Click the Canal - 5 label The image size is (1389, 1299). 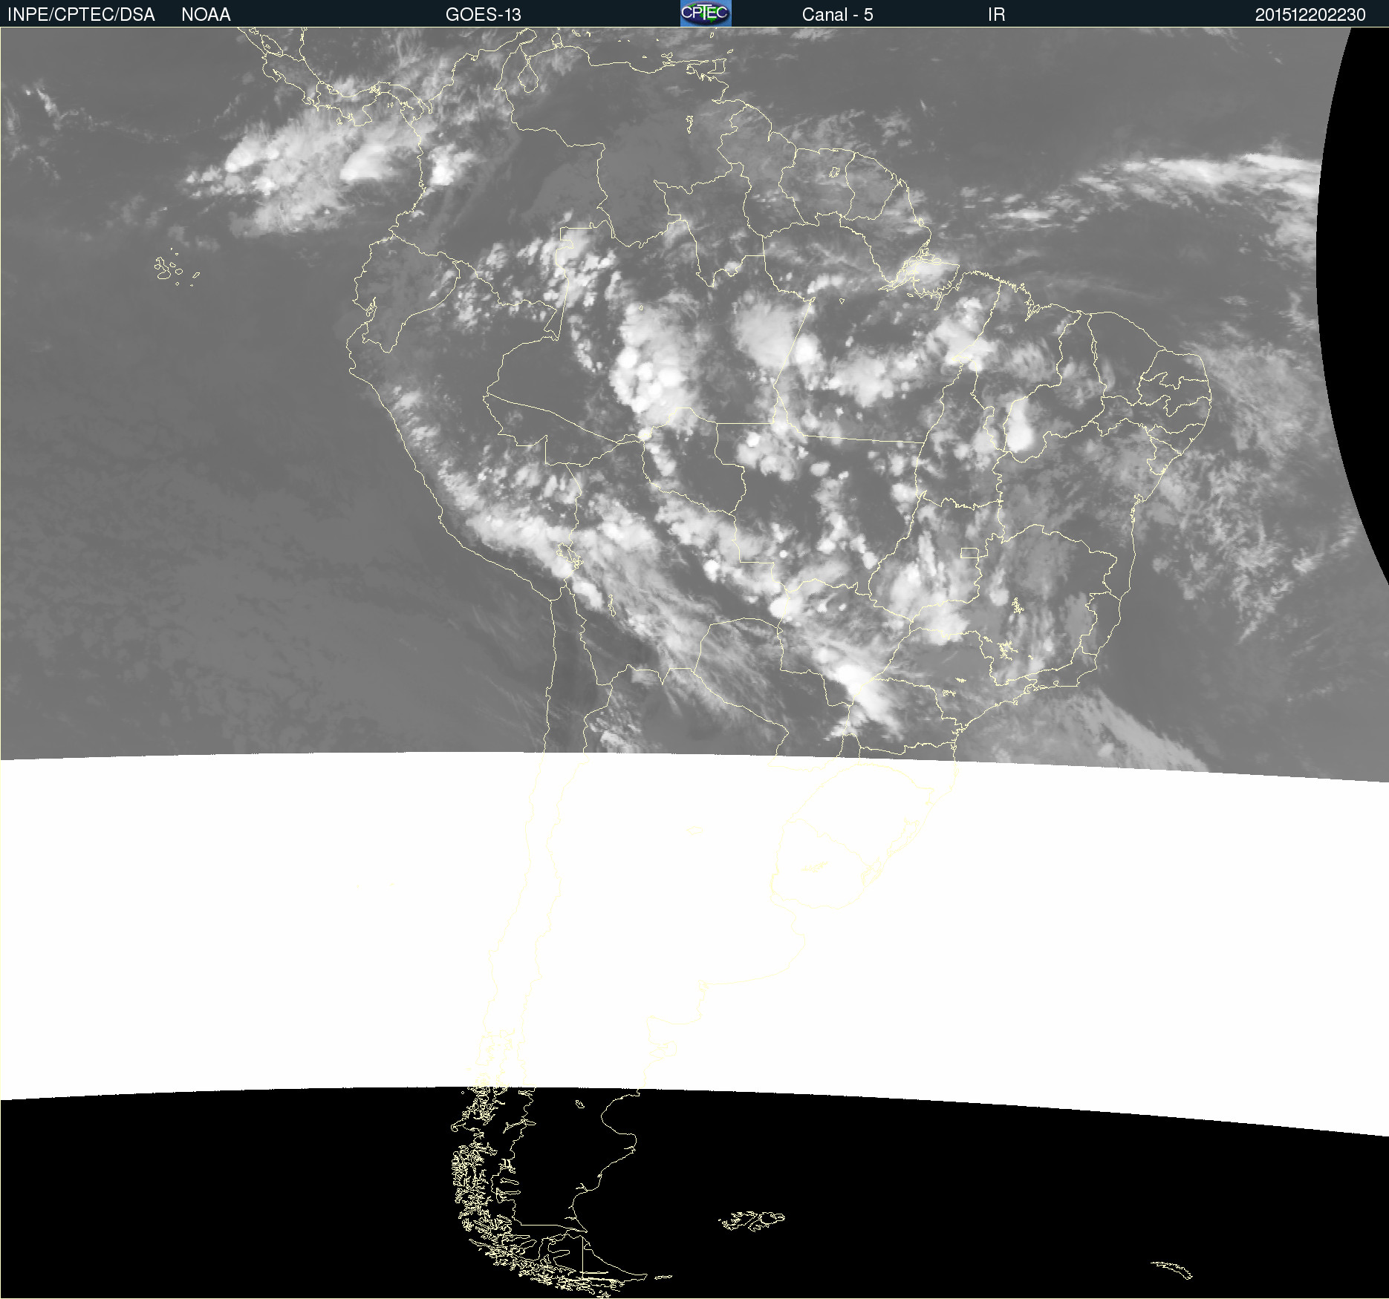pos(837,15)
